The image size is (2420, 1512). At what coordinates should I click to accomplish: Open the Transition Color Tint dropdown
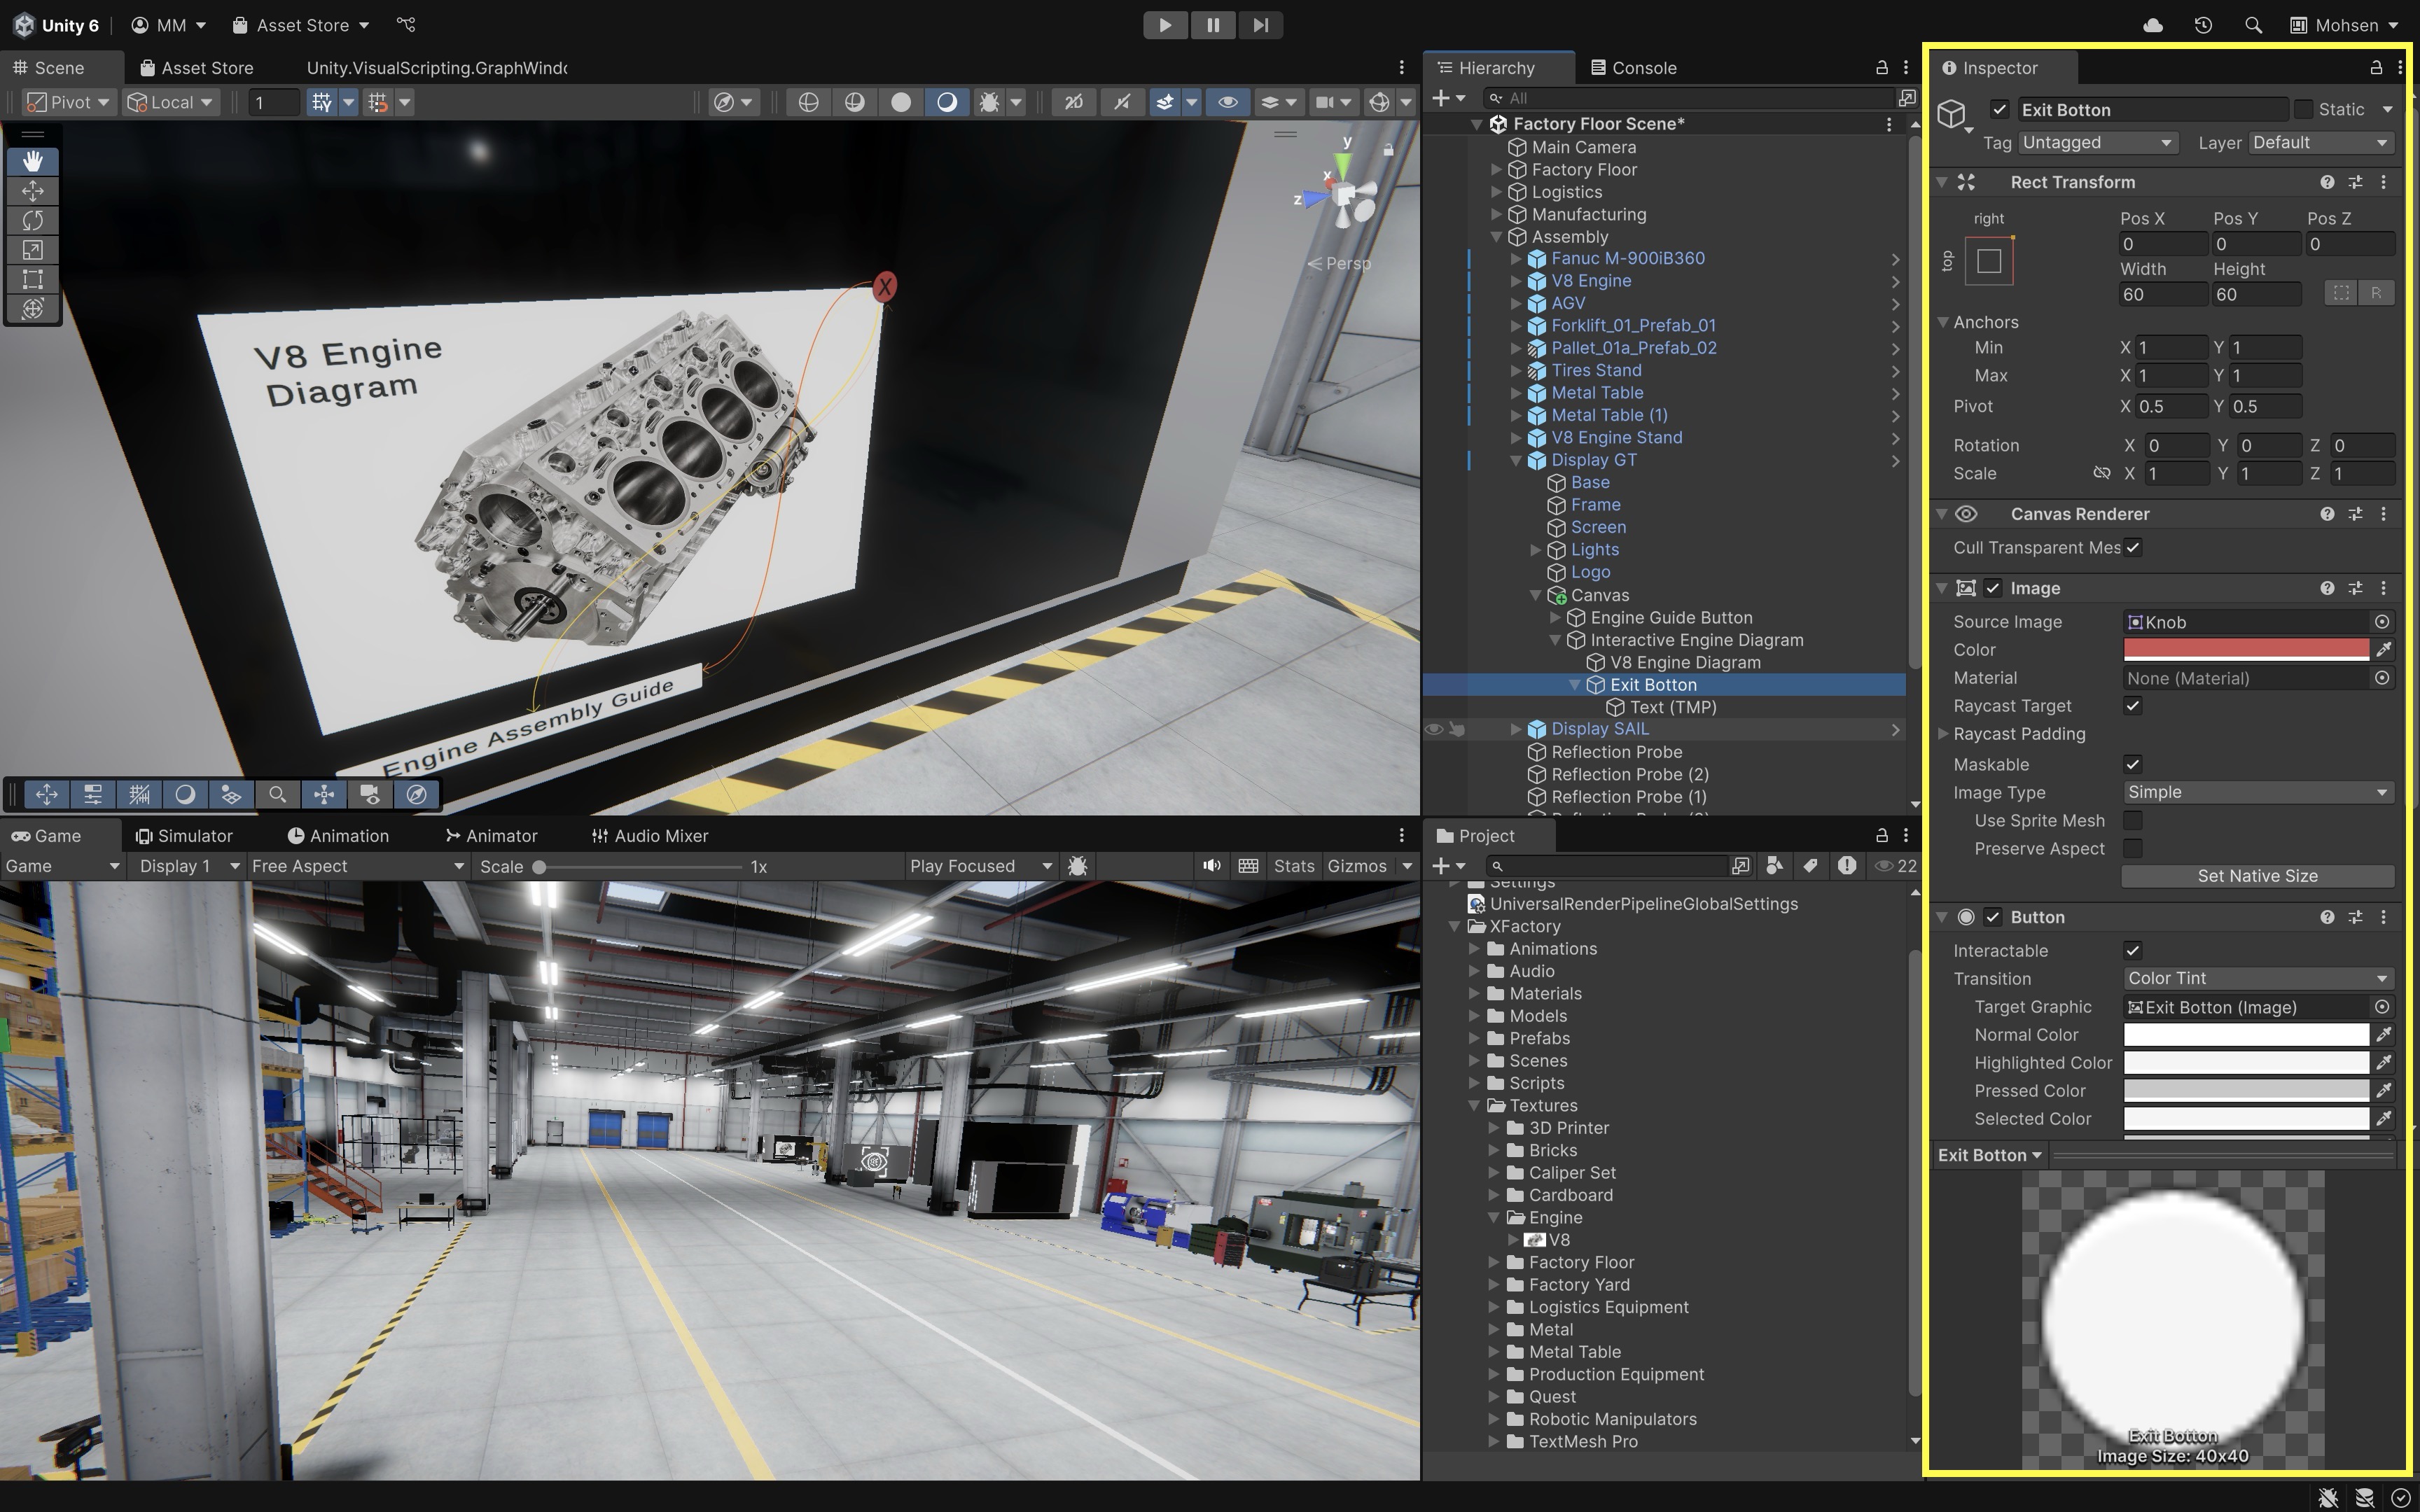tap(2257, 978)
